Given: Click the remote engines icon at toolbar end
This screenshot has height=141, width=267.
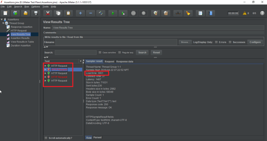Looking at the screenshot, I should (x=262, y=13).
